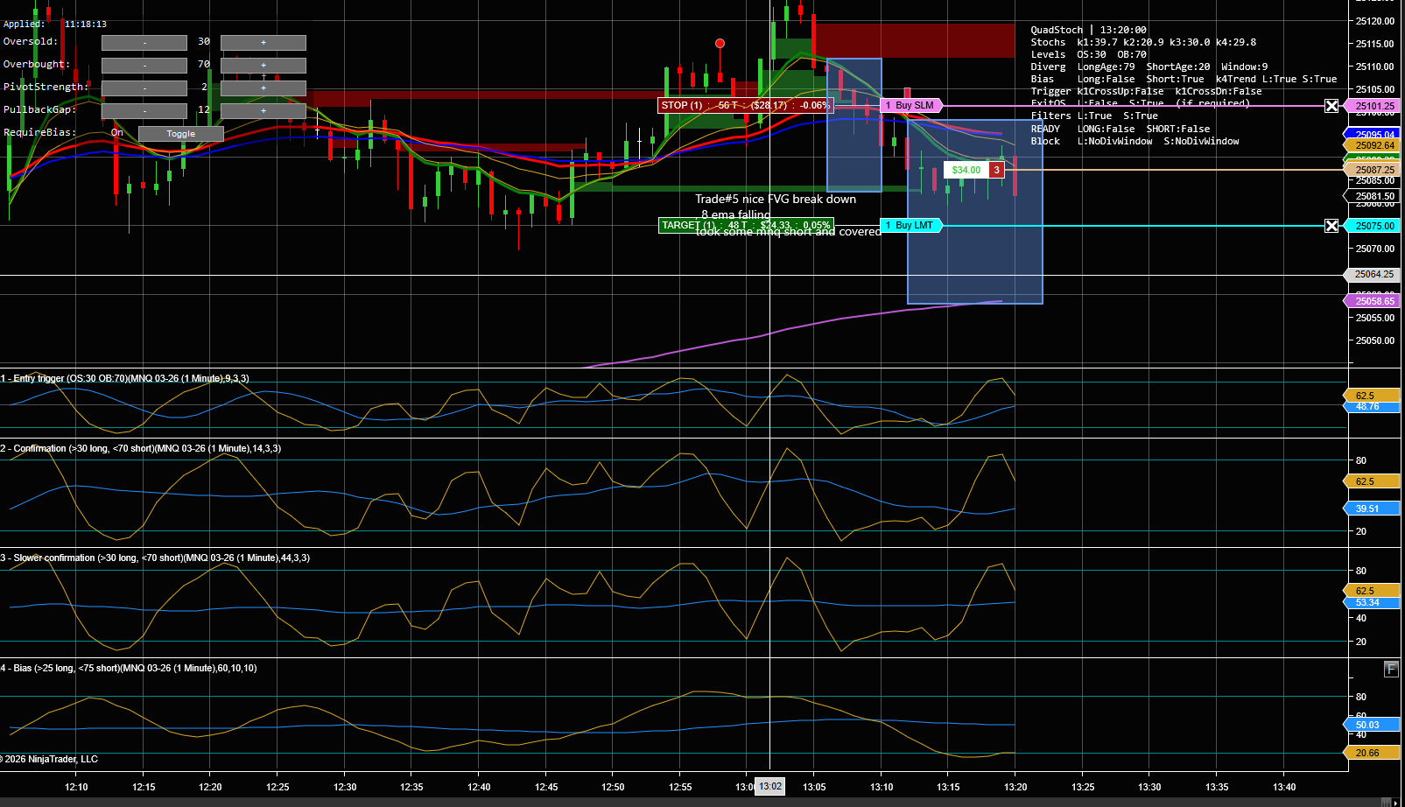Select the red STOP (1) order label
This screenshot has height=807, width=1405.
tap(746, 105)
